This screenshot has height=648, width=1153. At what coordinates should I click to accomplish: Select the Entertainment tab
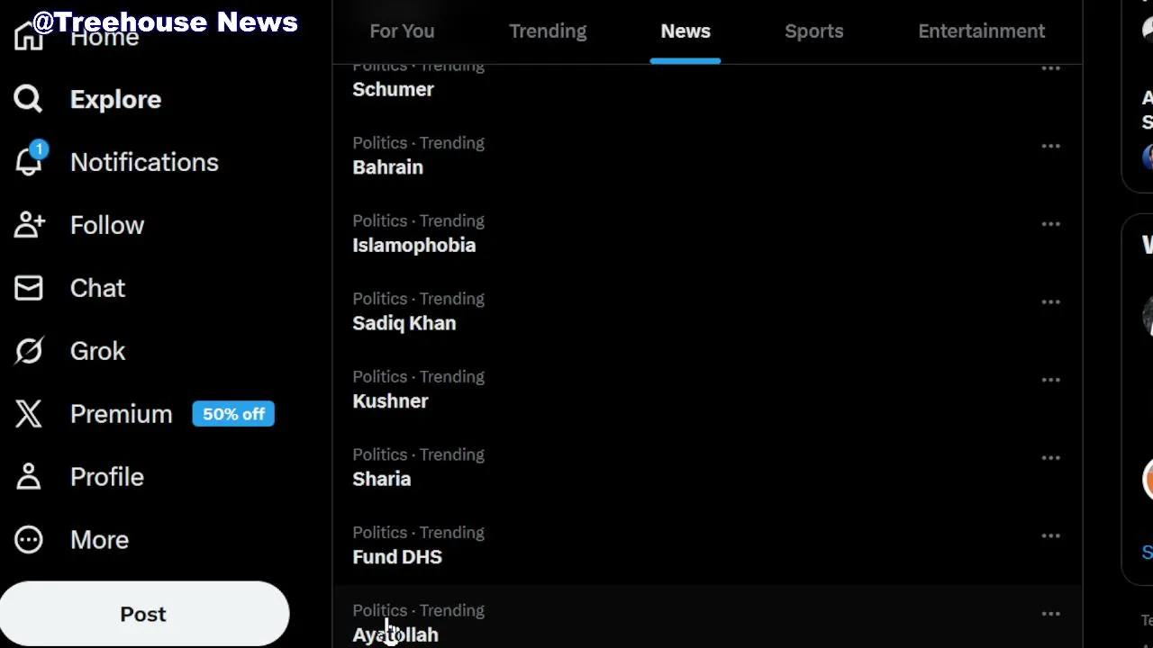point(981,31)
